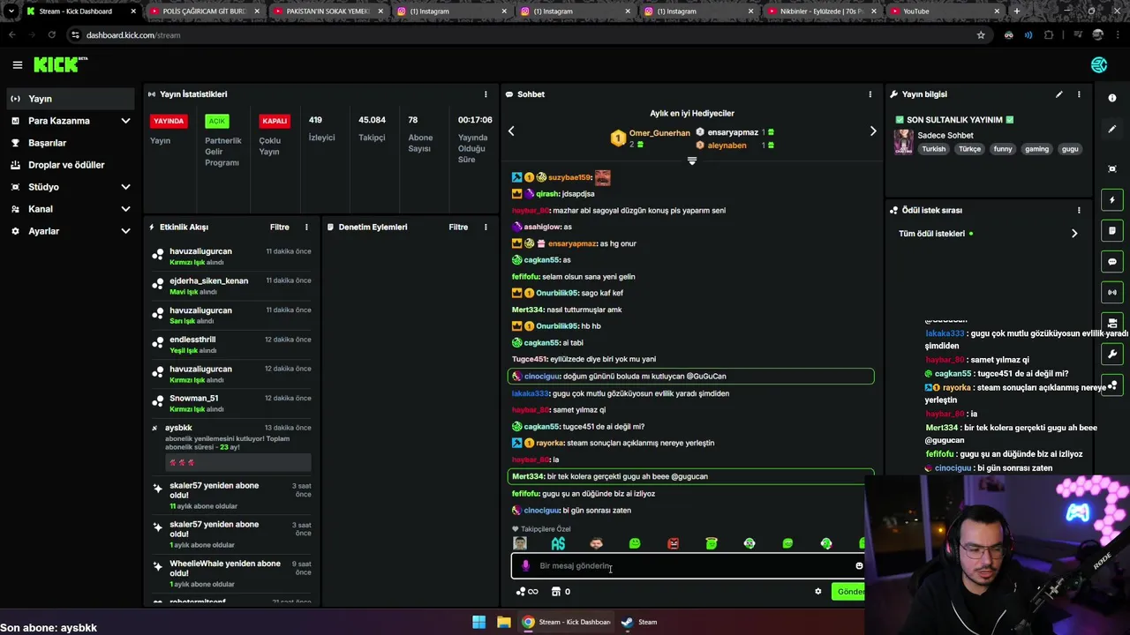The width and height of the screenshot is (1130, 635).
Task: Expand the Stüdyo sidebar section
Action: coord(125,187)
